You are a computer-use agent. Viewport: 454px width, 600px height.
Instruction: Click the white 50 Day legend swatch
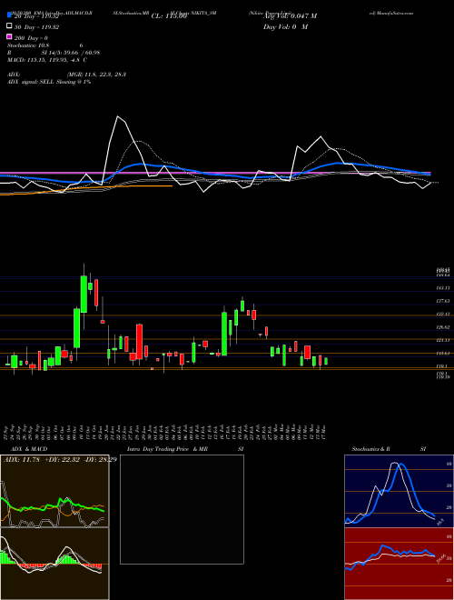pos(10,26)
